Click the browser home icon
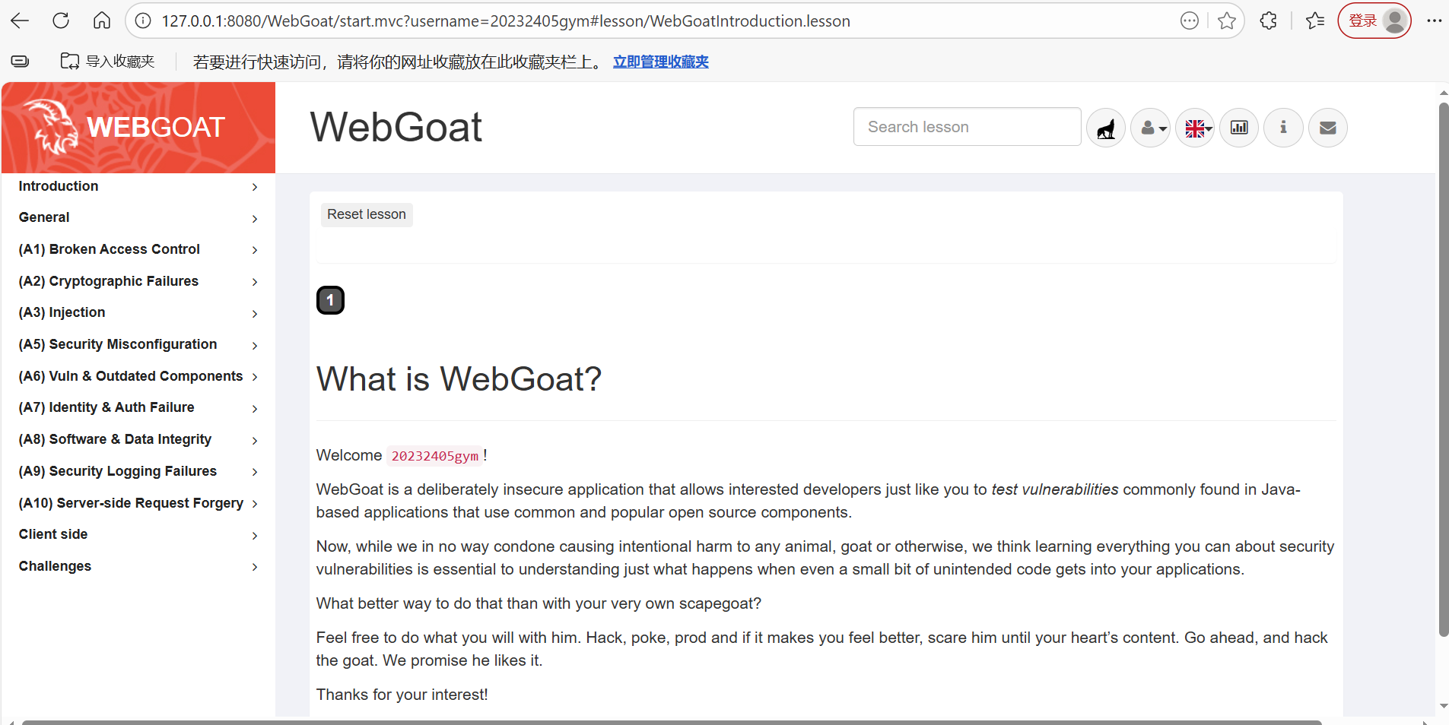 [102, 21]
